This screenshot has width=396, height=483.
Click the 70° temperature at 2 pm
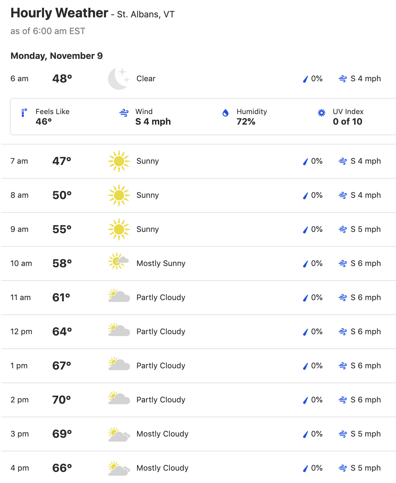click(62, 400)
